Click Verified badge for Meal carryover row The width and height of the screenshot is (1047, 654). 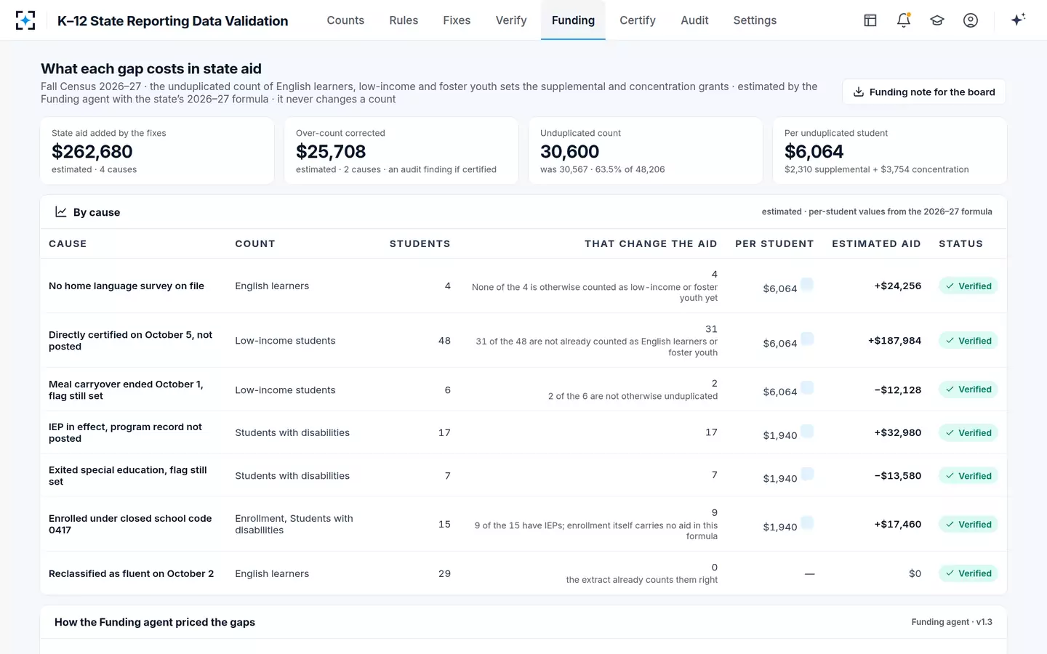968,389
